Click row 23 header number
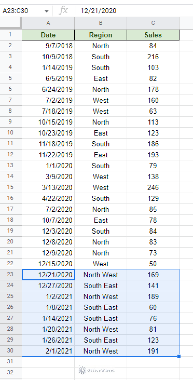 point(10,274)
